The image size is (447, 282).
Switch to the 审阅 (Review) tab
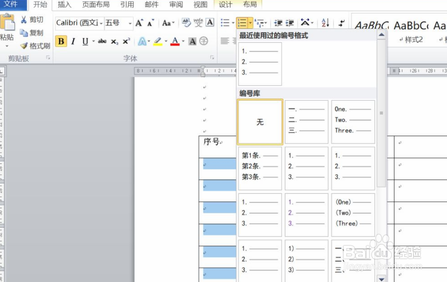coord(176,4)
